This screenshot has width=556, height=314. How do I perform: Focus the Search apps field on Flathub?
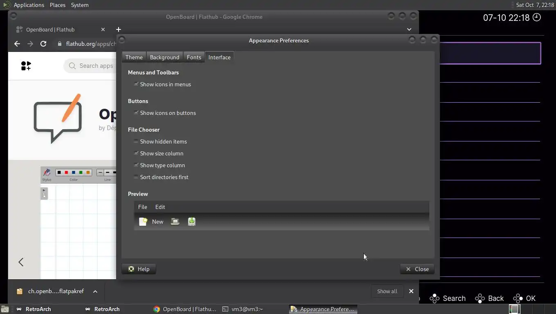pyautogui.click(x=91, y=66)
